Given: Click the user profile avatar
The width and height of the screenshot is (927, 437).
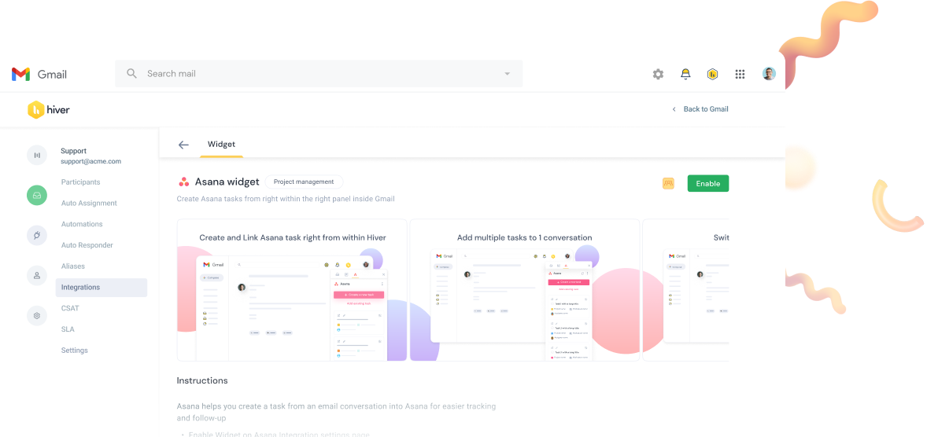Looking at the screenshot, I should pyautogui.click(x=769, y=74).
